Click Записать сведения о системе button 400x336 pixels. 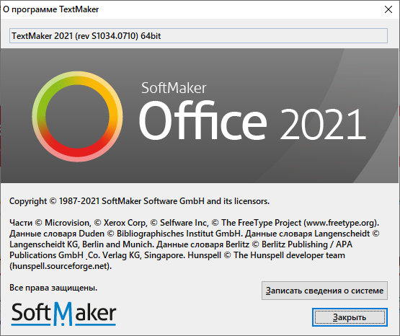[x=324, y=291]
